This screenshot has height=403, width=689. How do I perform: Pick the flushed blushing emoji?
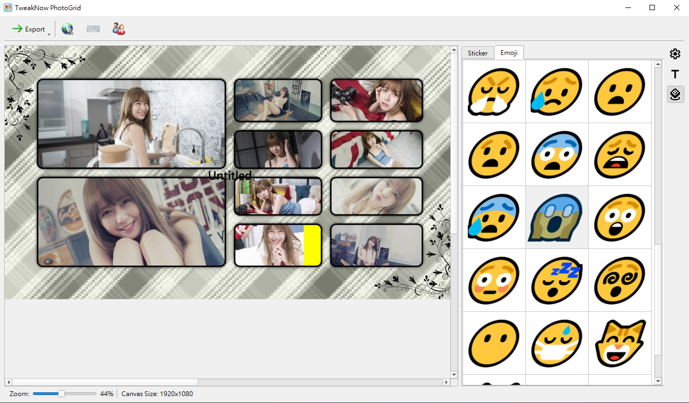click(x=494, y=280)
